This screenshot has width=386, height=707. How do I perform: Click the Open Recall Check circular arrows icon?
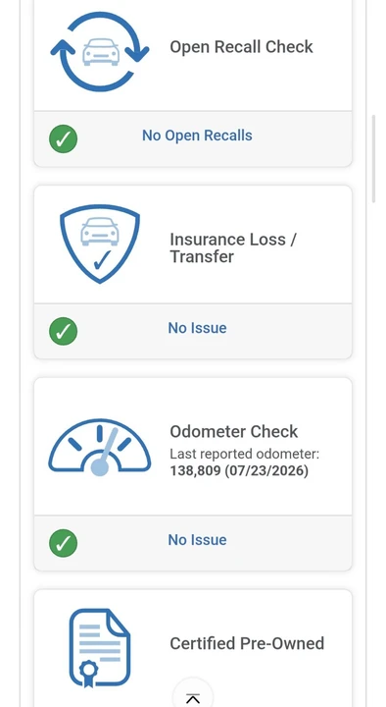coord(99,51)
